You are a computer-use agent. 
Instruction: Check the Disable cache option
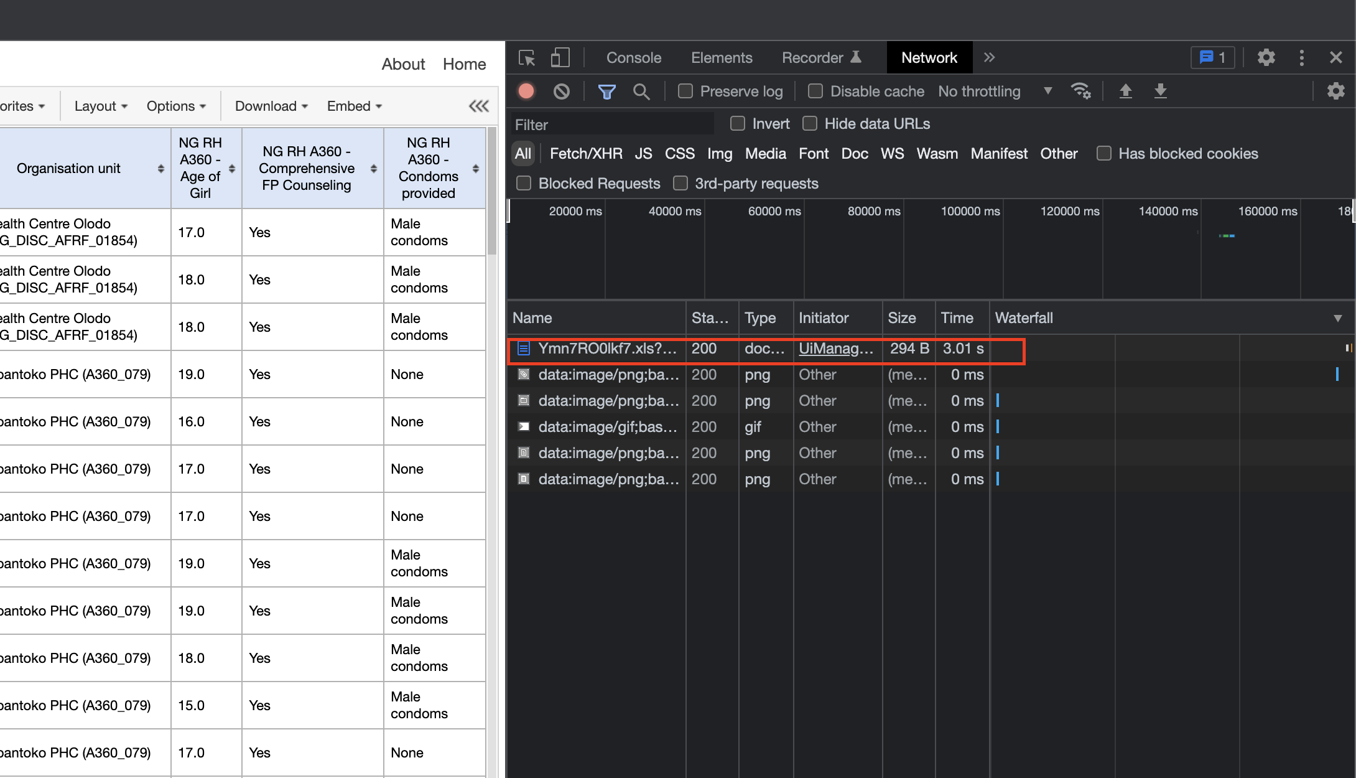[815, 91]
